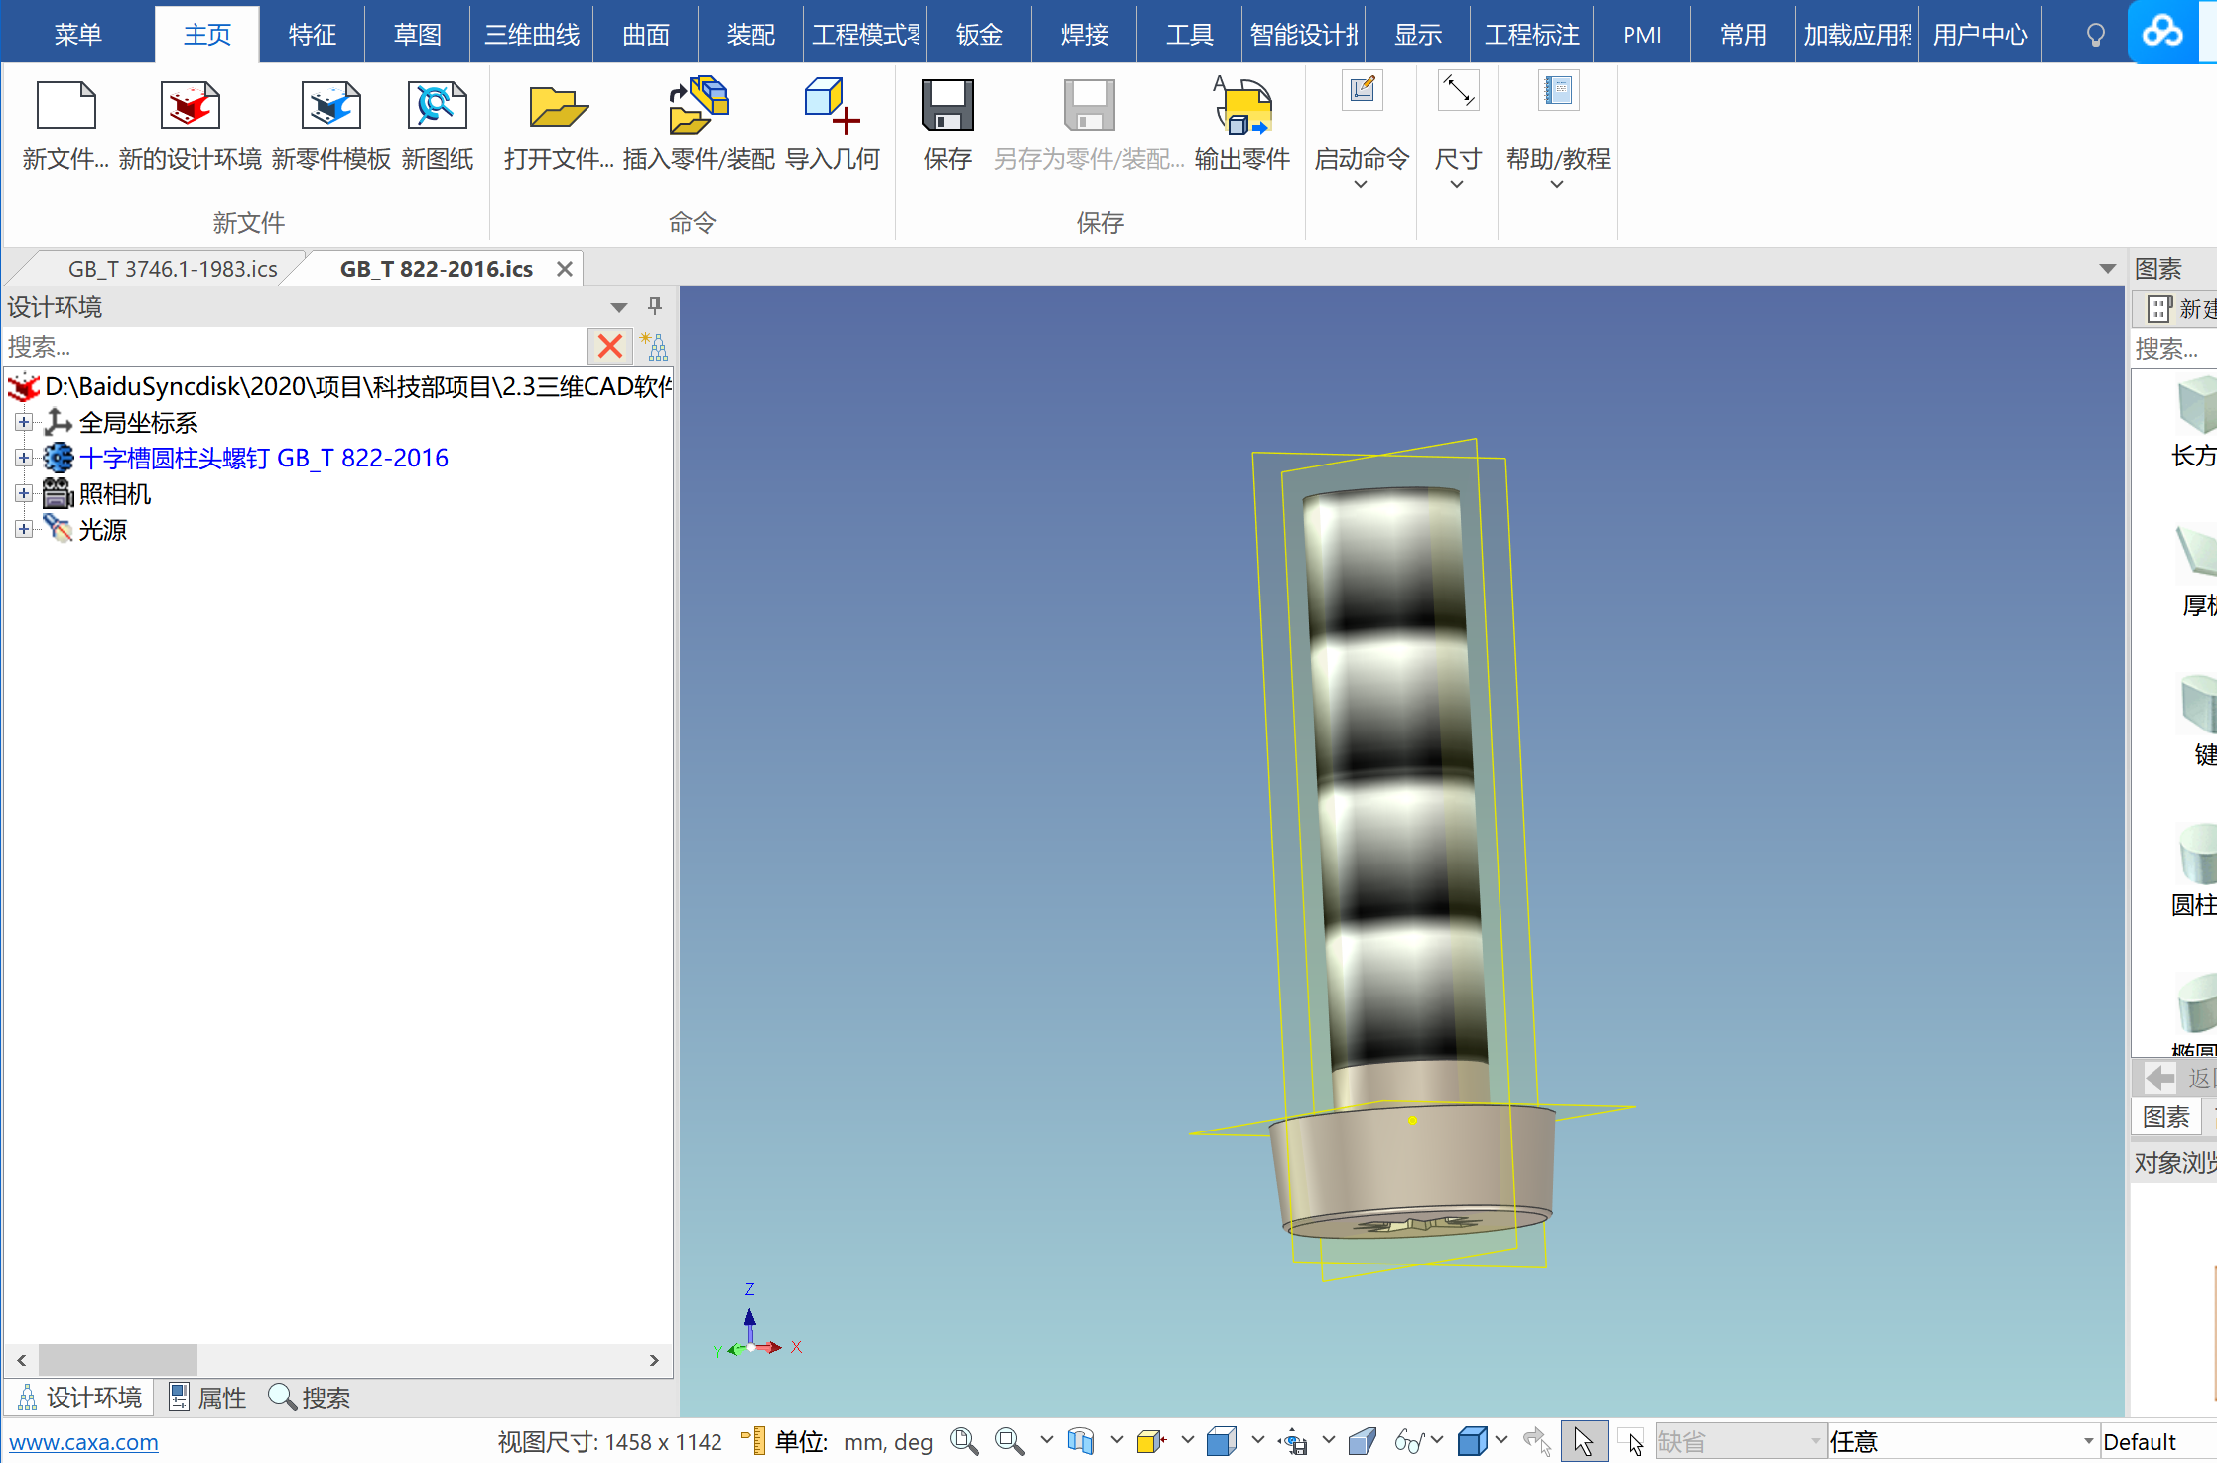Switch to the 特征 ribbon tab
Viewport: 2217px width, 1463px height.
coord(312,35)
